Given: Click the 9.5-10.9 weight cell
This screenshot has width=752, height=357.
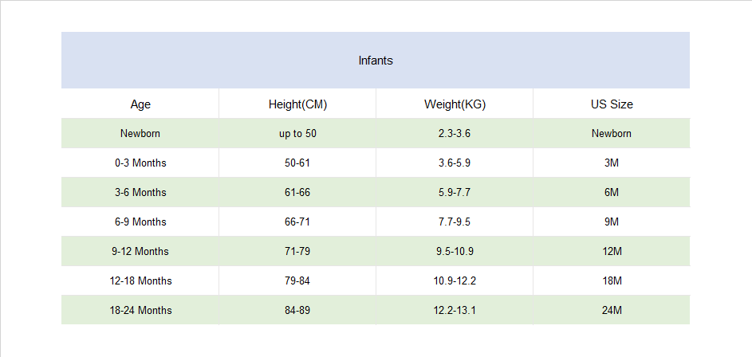Looking at the screenshot, I should point(455,251).
